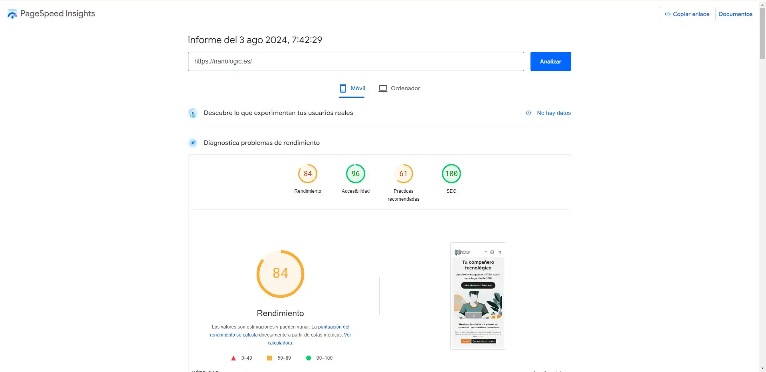Screen dimensions: 766x372
Task: Switch to the Ordenador tab
Action: [399, 89]
